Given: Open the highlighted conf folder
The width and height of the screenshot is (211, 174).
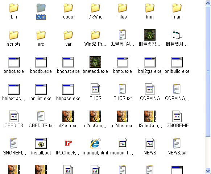Looking at the screenshot, I should pyautogui.click(x=41, y=8).
